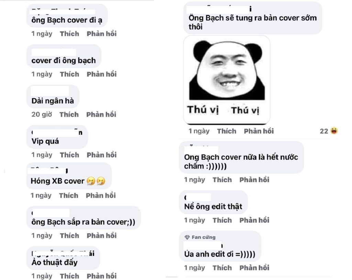Image resolution: width=352 pixels, height=280 pixels.
Task: Click the laughing reaction emoji beside 22
Action: [334, 131]
